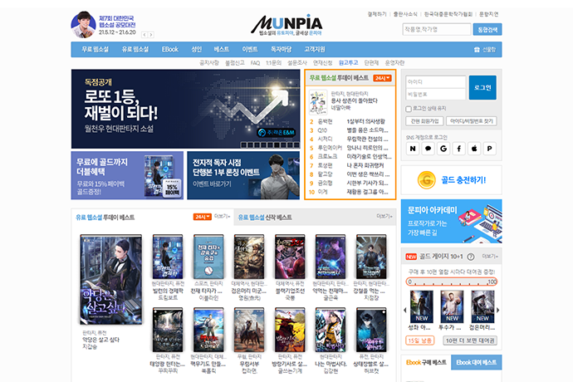Screen dimensions: 573x382
Task: Log in with Naver N icon
Action: (413, 149)
